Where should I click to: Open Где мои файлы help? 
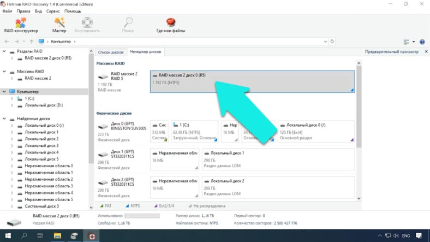click(171, 25)
